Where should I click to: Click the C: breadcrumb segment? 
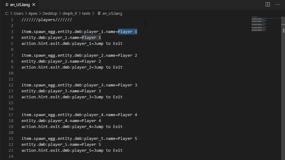point(7,13)
